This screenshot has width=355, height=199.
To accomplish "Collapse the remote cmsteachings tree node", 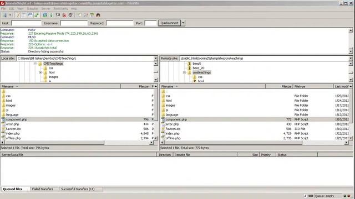I will coord(184,72).
